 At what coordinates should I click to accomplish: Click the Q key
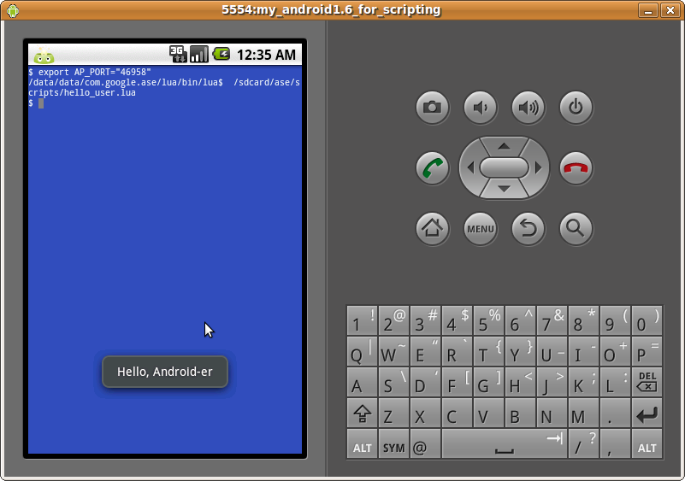tap(362, 351)
